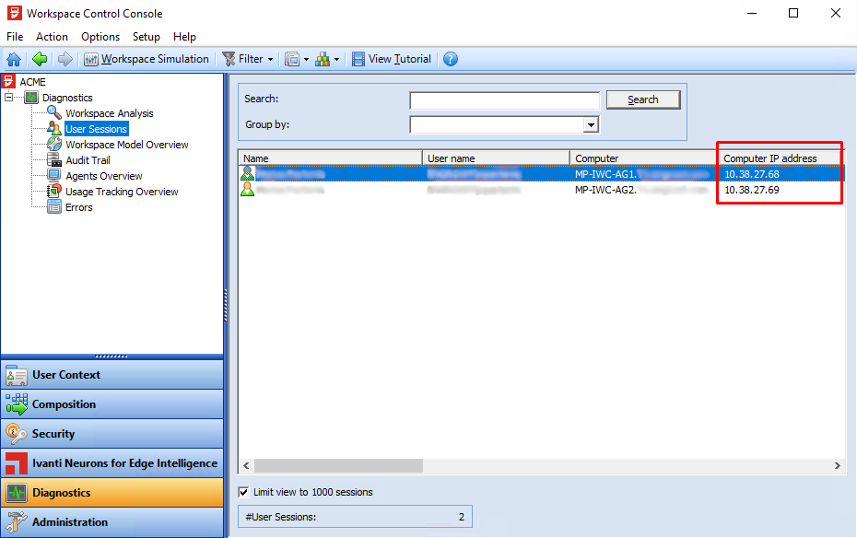Click in the Search input field
The image size is (857, 538).
click(x=504, y=100)
